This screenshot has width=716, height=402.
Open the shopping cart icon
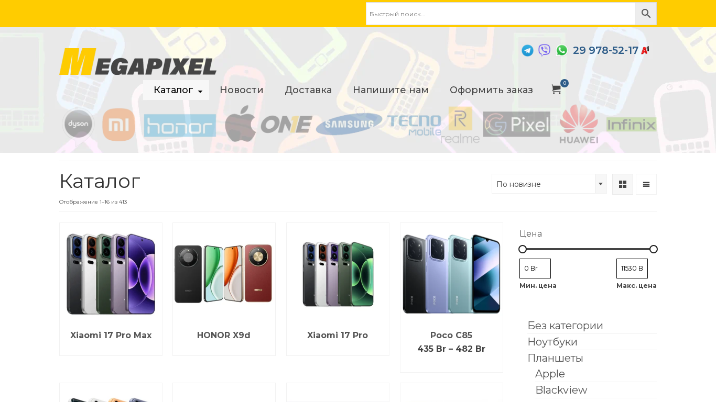click(557, 90)
